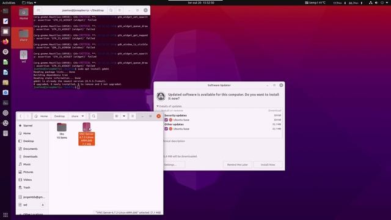Open the Show Applications grid in the dock
The image size is (391, 220).
5,215
